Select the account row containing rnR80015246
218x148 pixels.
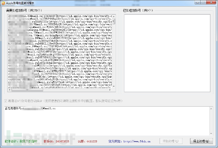tap(60, 38)
